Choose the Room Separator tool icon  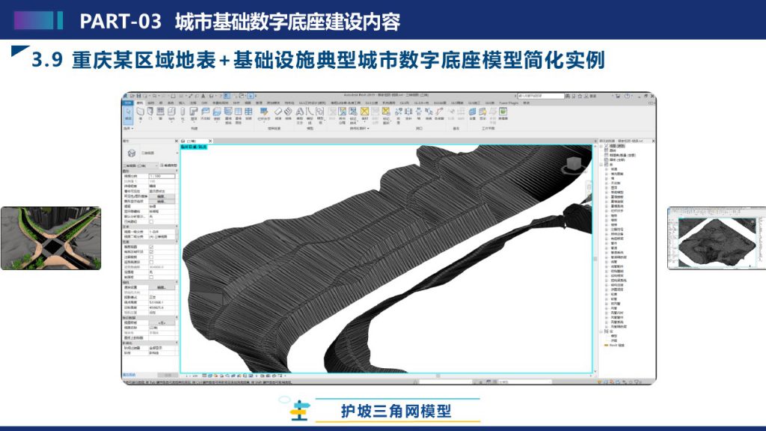pyautogui.click(x=343, y=112)
